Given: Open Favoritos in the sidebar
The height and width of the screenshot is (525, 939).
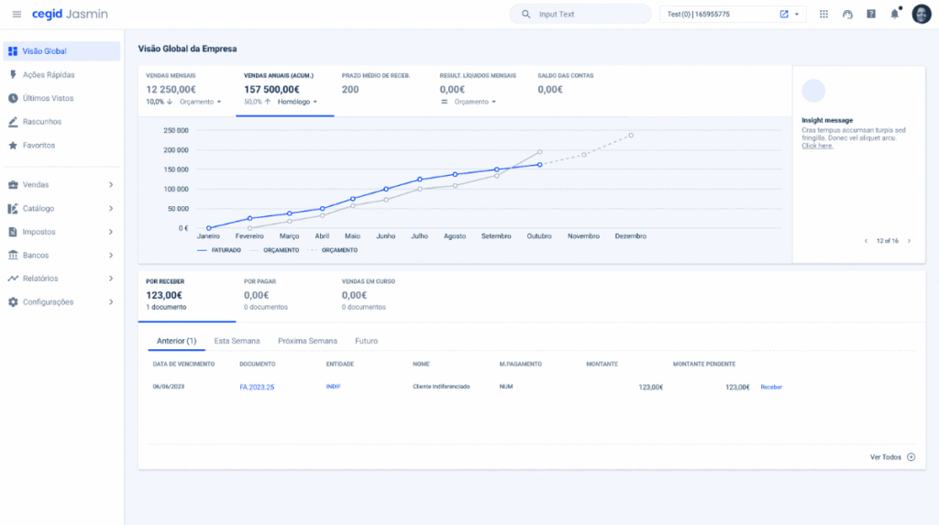Looking at the screenshot, I should [x=39, y=146].
